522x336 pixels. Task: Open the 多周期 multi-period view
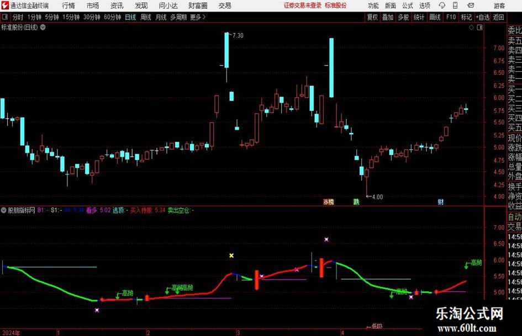click(178, 17)
